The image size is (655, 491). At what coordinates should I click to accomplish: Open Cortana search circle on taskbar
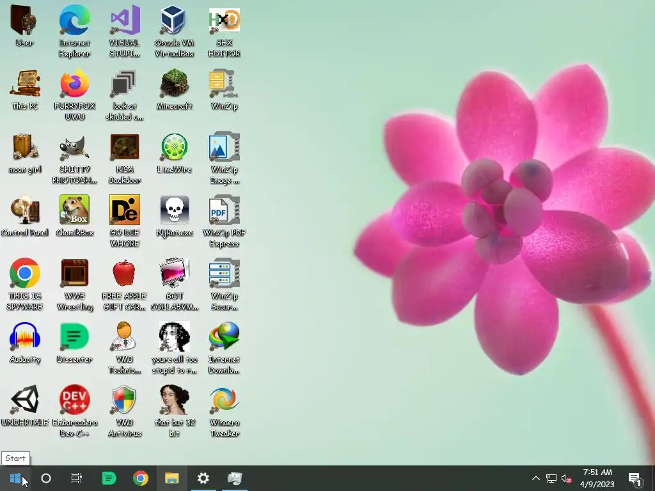tap(46, 478)
